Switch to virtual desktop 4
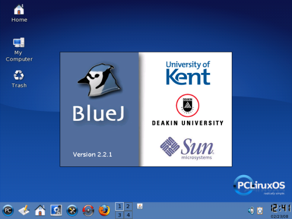292x219 pixels. [128, 215]
